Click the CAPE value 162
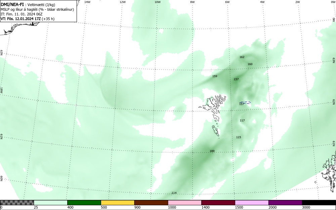This screenshot has height=210, width=336. pos(242,57)
